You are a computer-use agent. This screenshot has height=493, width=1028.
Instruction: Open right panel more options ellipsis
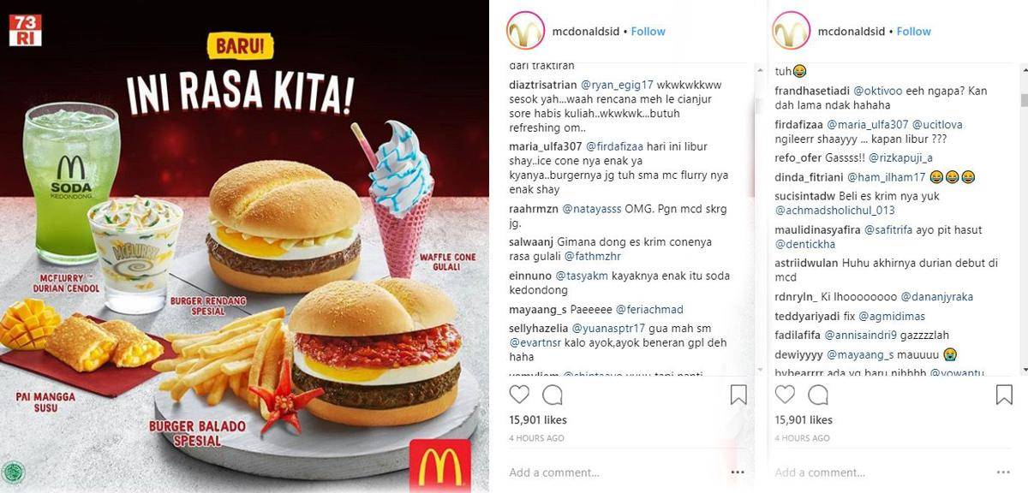coord(1003,472)
